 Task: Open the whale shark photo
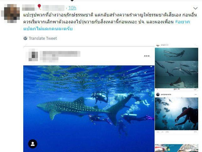[x=89, y=109]
